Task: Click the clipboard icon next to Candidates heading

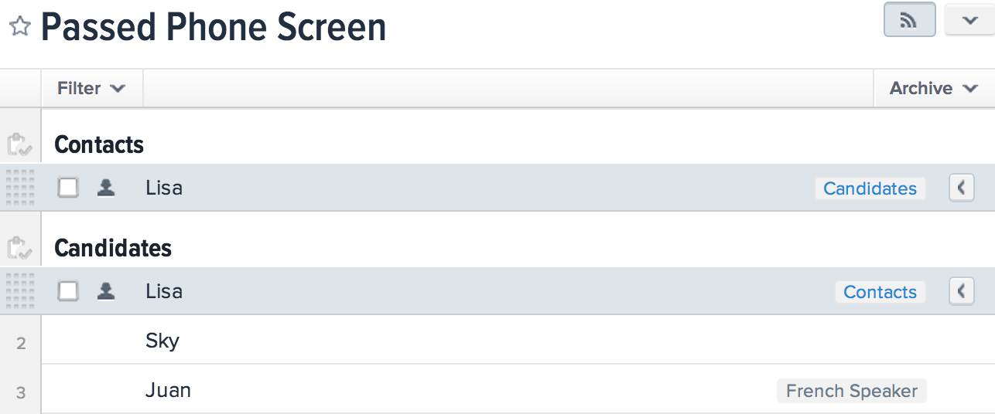Action: 19,248
